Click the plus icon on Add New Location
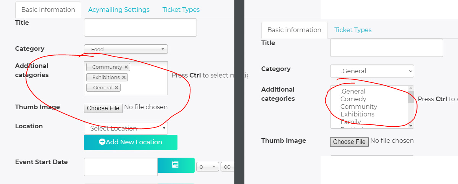The image size is (458, 184). (x=102, y=142)
